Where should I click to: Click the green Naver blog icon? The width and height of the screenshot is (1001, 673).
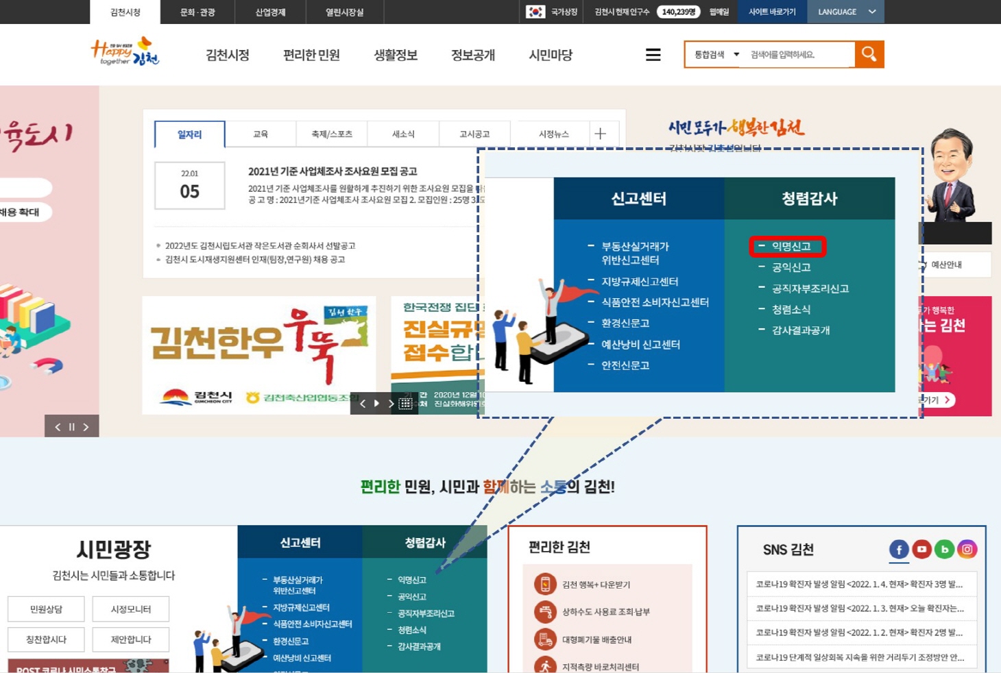pos(944,549)
